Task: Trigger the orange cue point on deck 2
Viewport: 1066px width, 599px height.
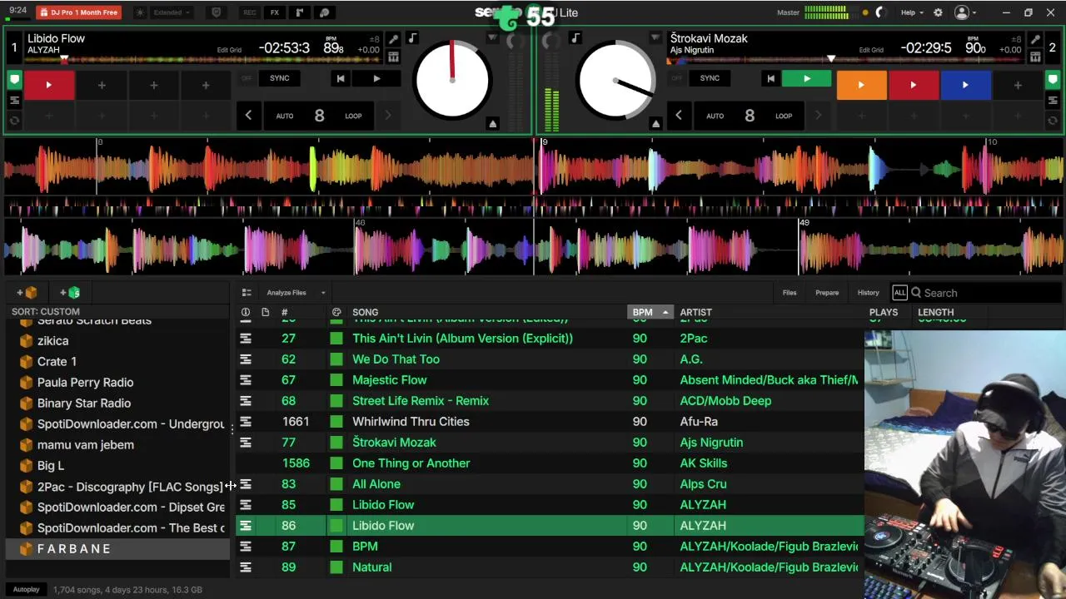Action: pyautogui.click(x=861, y=85)
